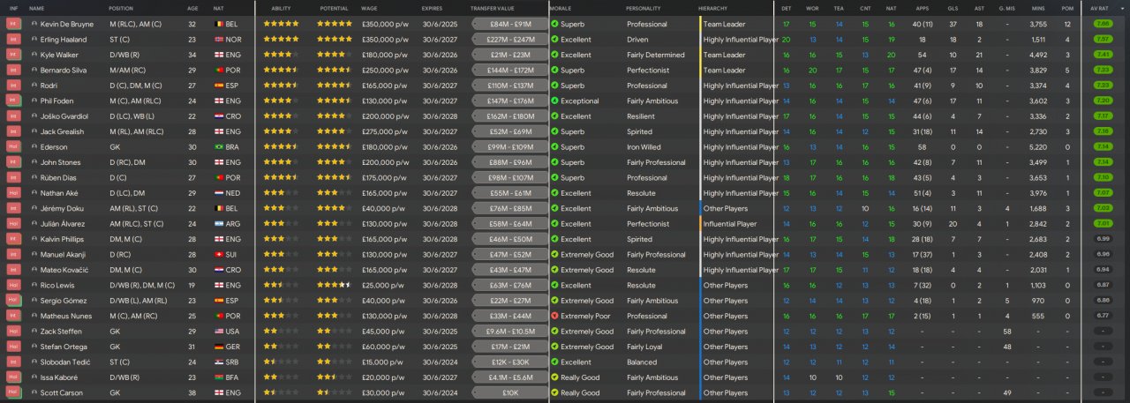
Task: Click the morale icon in Scott Carson's row
Action: [554, 392]
